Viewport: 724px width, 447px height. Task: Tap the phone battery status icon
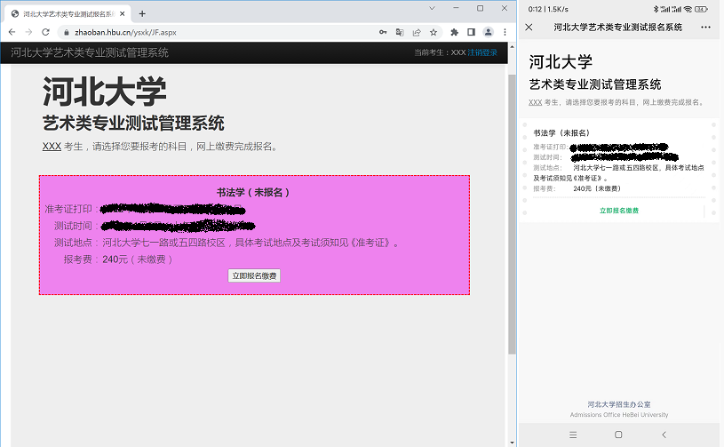(701, 9)
